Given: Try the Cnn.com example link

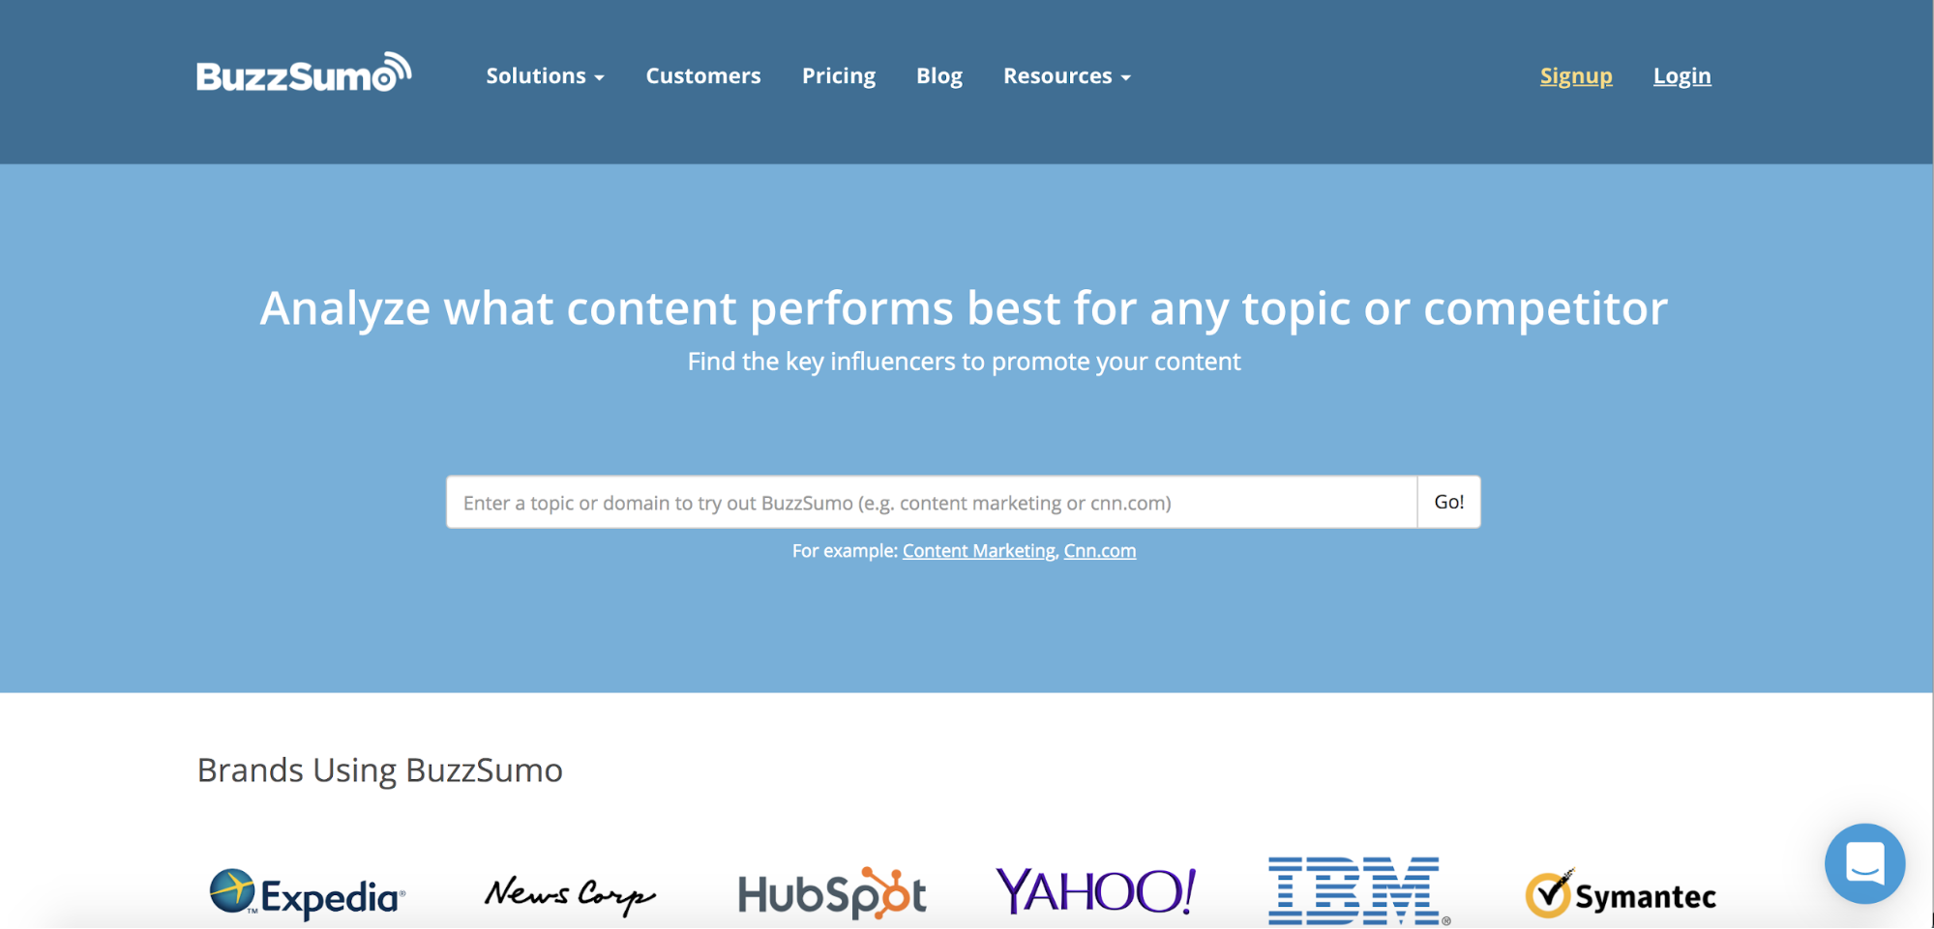Looking at the screenshot, I should tap(1100, 551).
